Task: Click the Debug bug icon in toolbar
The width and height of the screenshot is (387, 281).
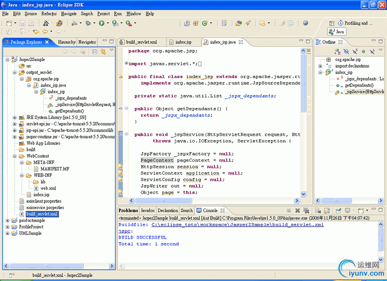Action: [88, 23]
